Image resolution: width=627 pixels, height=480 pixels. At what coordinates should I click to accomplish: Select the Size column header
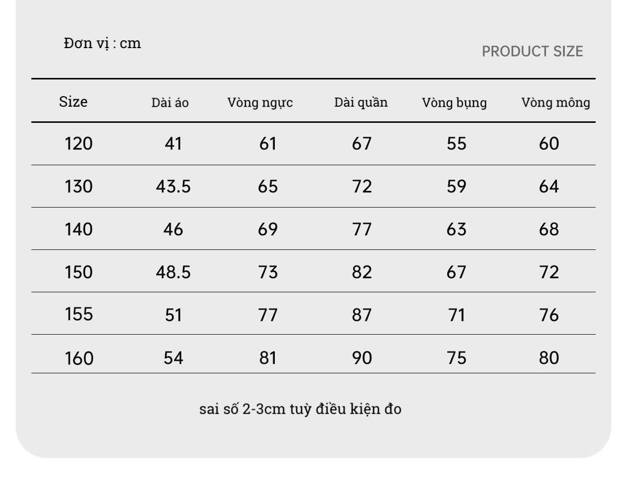click(x=73, y=101)
